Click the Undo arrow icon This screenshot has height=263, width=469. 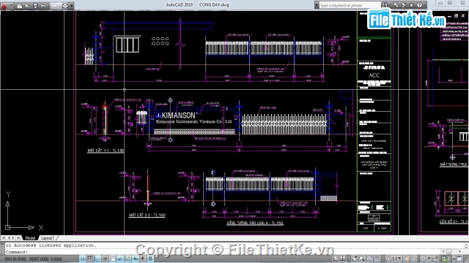pyautogui.click(x=43, y=6)
